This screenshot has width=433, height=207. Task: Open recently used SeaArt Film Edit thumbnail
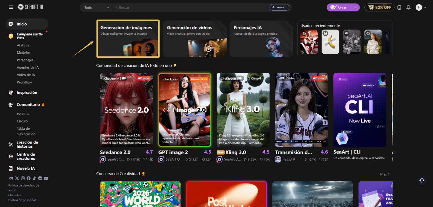(x=373, y=42)
